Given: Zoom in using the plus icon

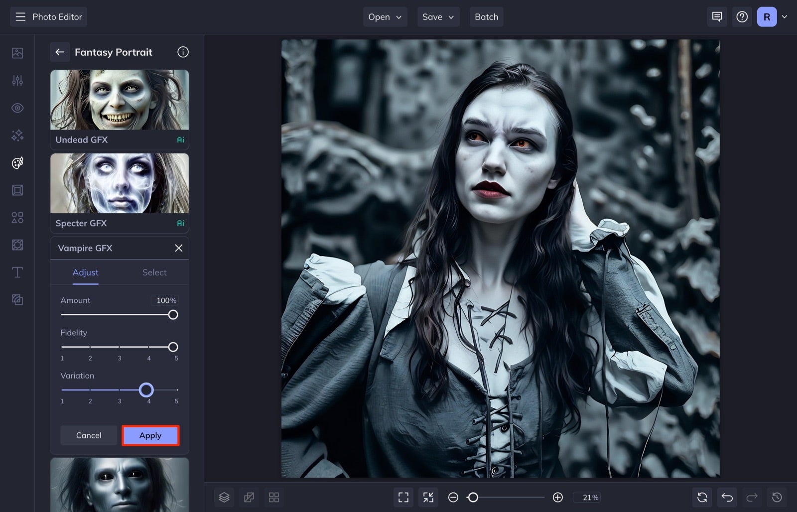Looking at the screenshot, I should tap(557, 497).
